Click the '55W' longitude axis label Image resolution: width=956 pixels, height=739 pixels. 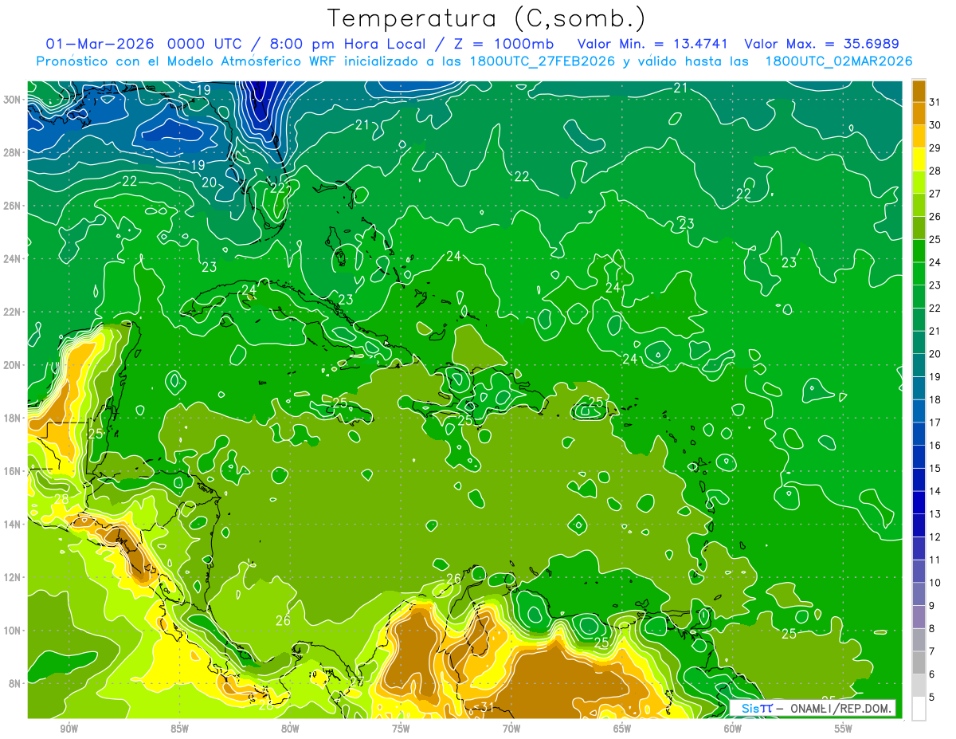(x=843, y=729)
